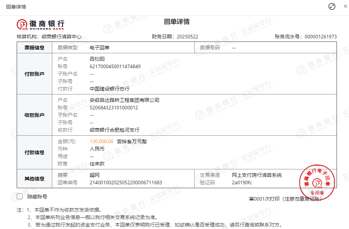This screenshot has height=229, width=349.
Task: Close the 回单详情 dialog
Action: click(x=345, y=7)
